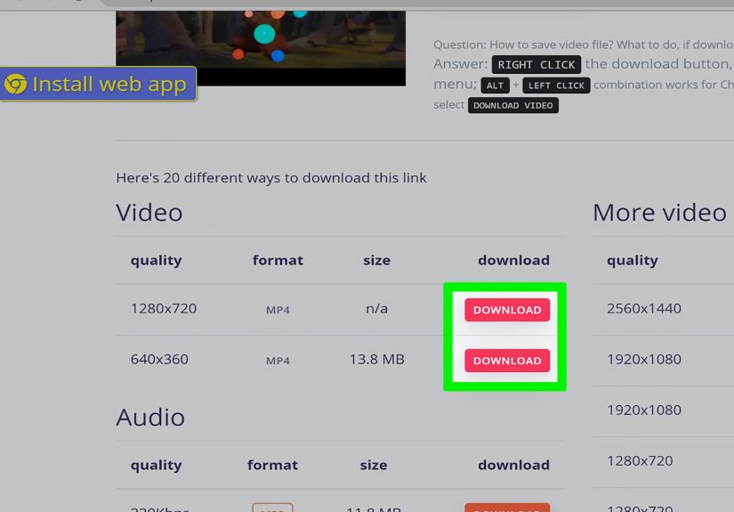
Task: Click the MP4 format label for 640x360
Action: click(x=278, y=361)
